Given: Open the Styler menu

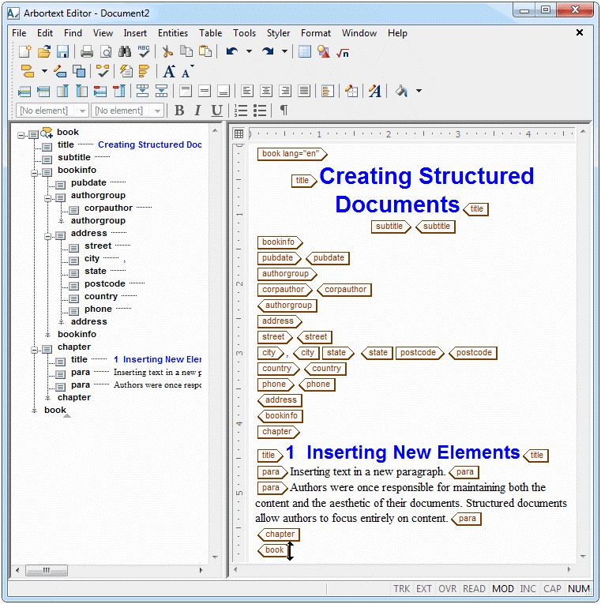Looking at the screenshot, I should coord(278,33).
